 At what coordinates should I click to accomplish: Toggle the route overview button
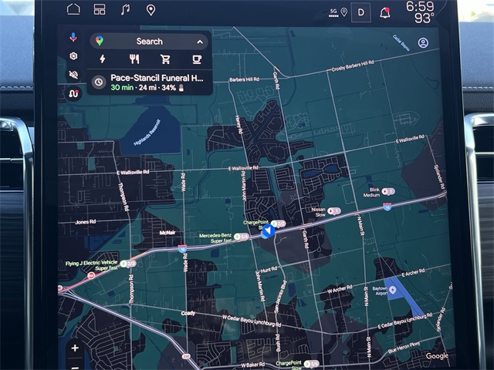(x=73, y=93)
